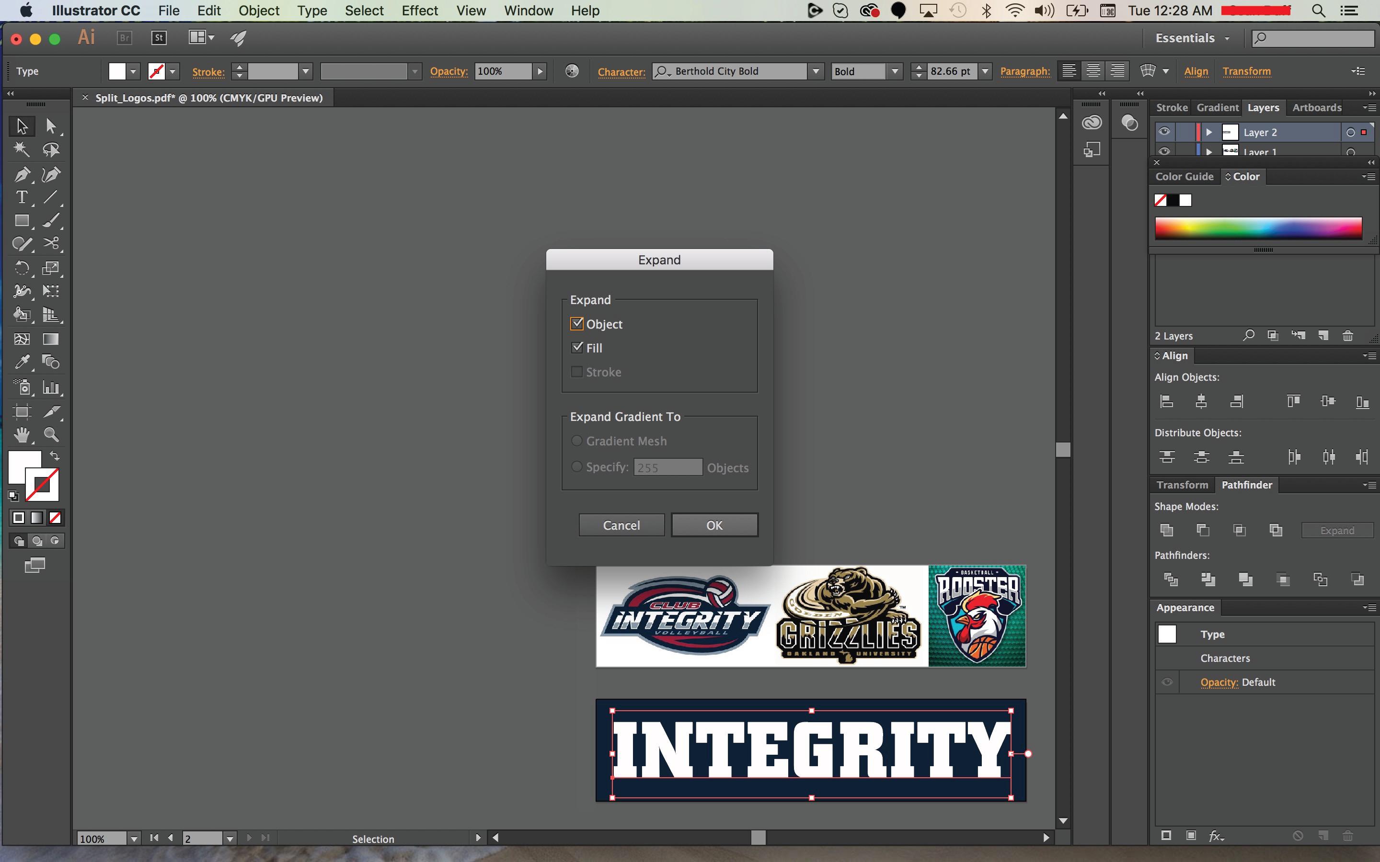
Task: Click the Rotate tool icon
Action: point(21,268)
